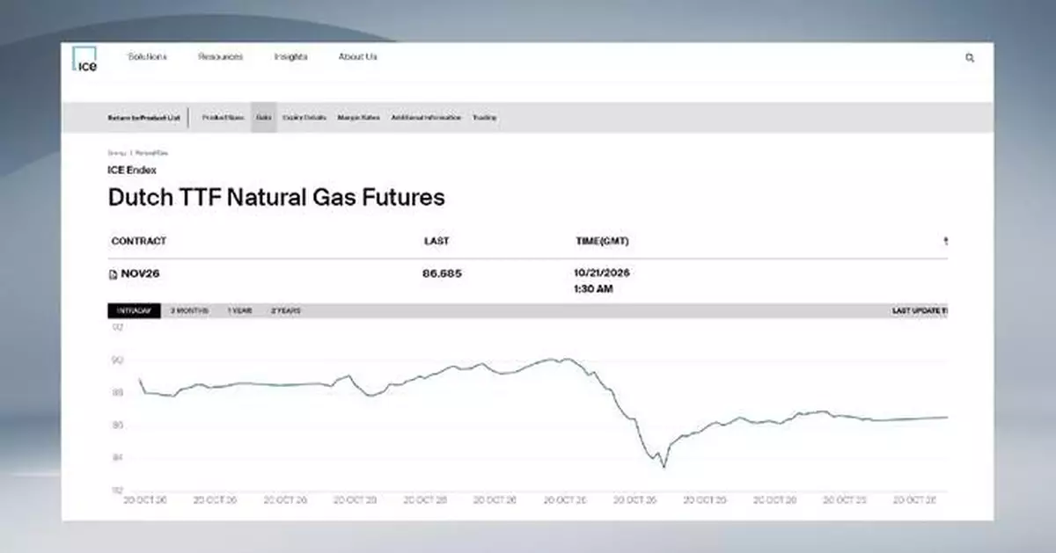Click the ICE Endex label
1056x553 pixels.
click(x=132, y=171)
